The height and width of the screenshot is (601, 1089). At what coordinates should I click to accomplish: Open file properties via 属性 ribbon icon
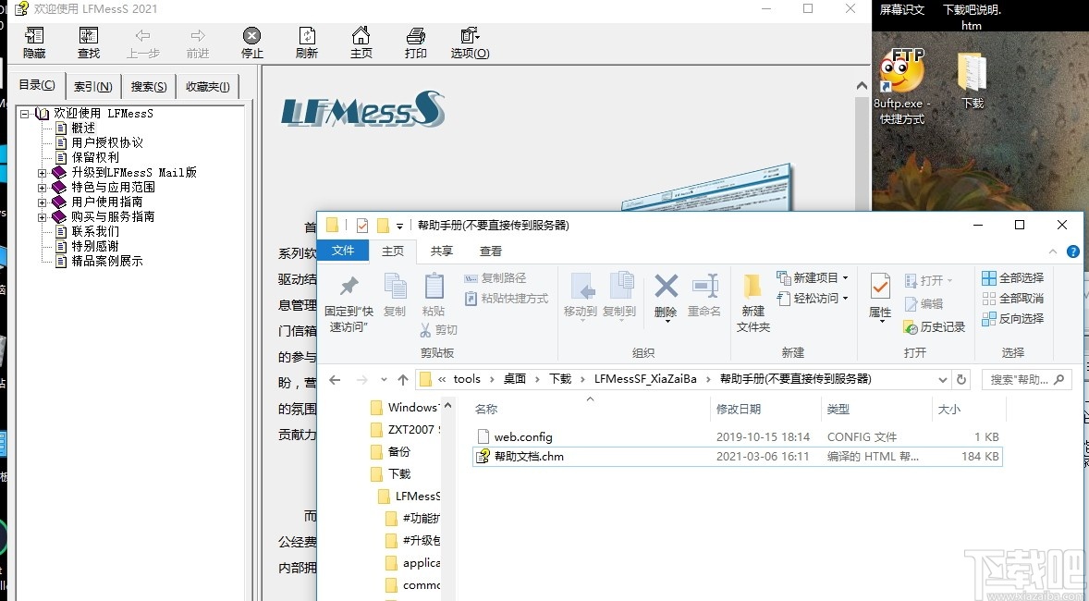coord(878,294)
